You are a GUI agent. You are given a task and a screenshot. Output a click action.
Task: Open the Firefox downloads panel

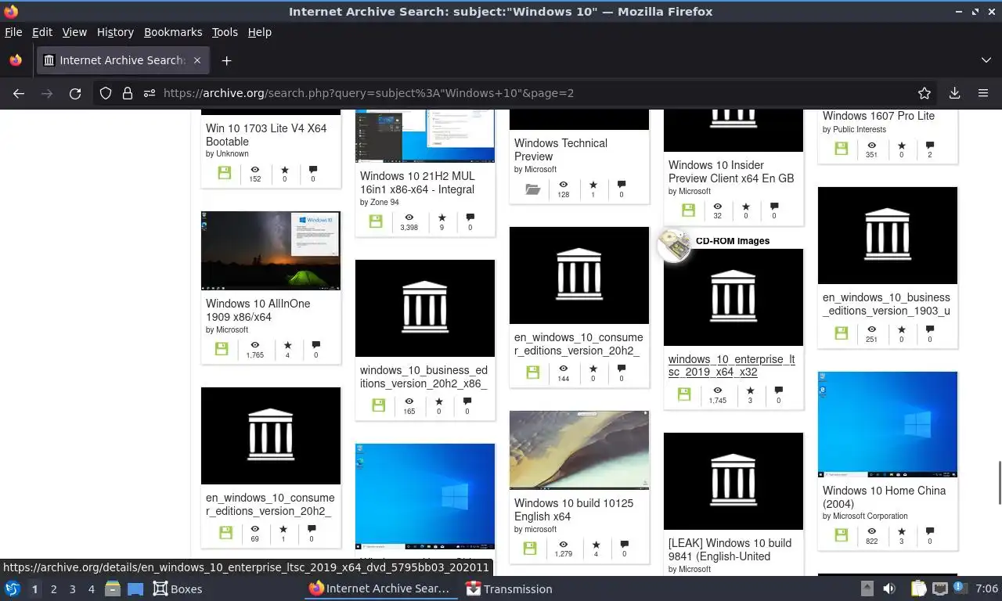click(954, 93)
